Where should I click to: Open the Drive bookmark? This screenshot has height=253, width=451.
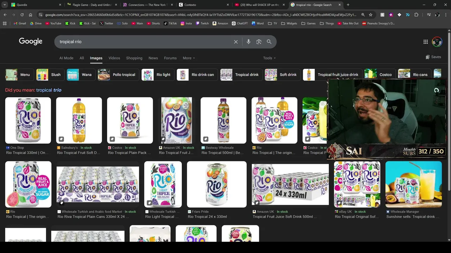(x=36, y=24)
